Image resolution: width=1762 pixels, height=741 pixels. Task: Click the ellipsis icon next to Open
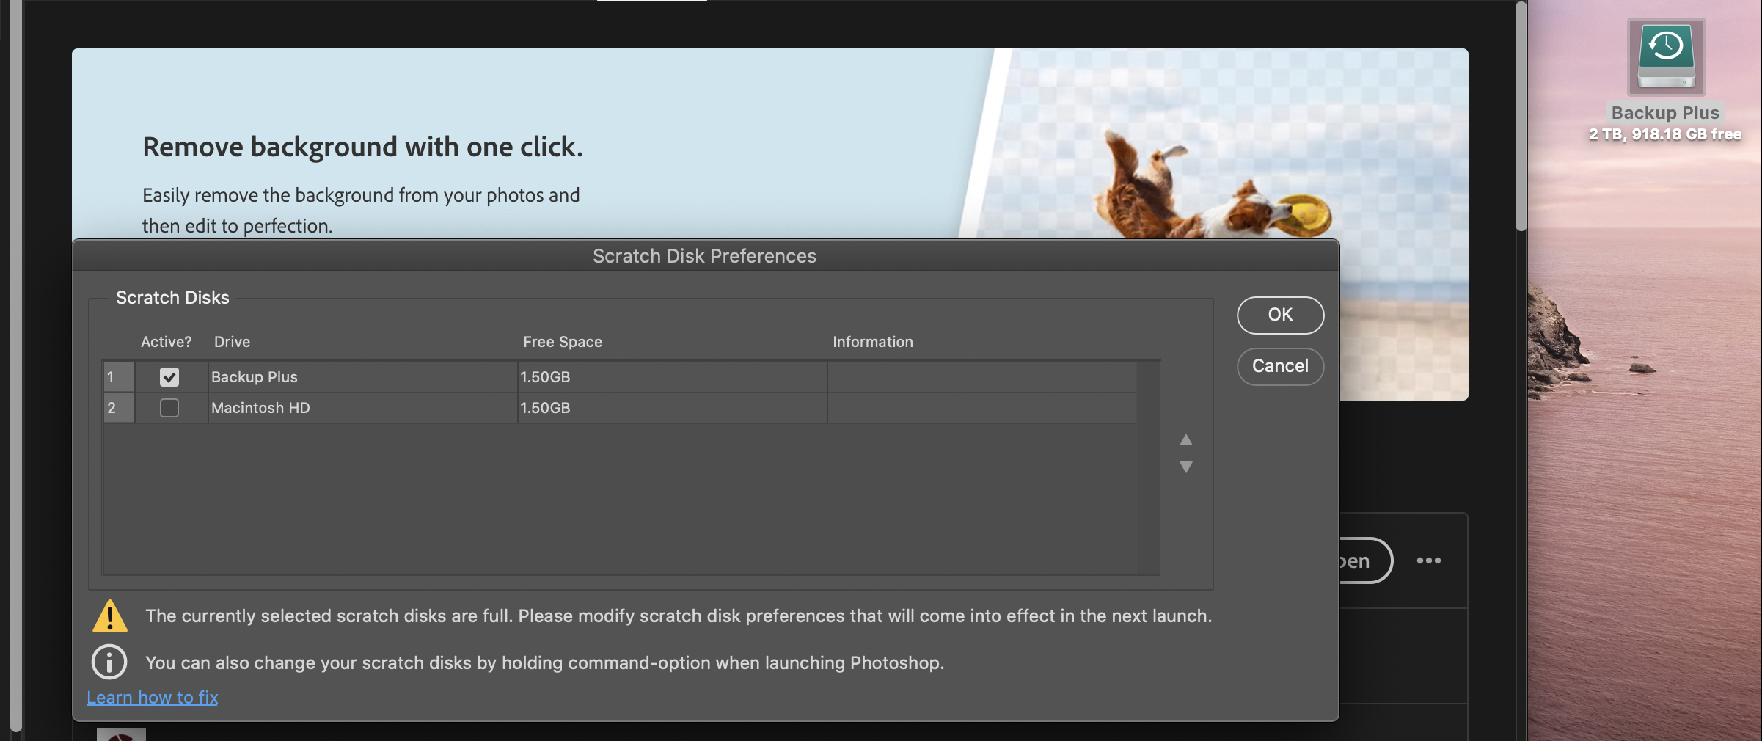click(1427, 560)
